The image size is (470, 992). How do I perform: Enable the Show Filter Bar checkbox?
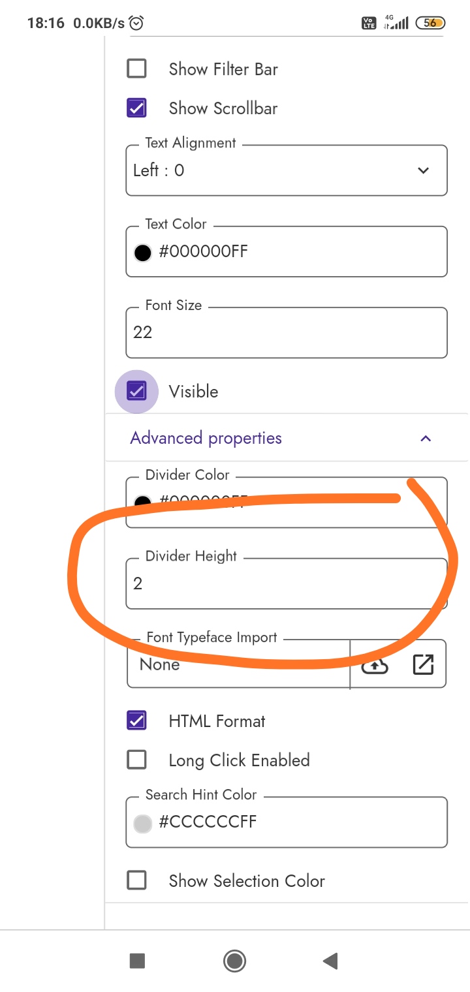pos(136,69)
